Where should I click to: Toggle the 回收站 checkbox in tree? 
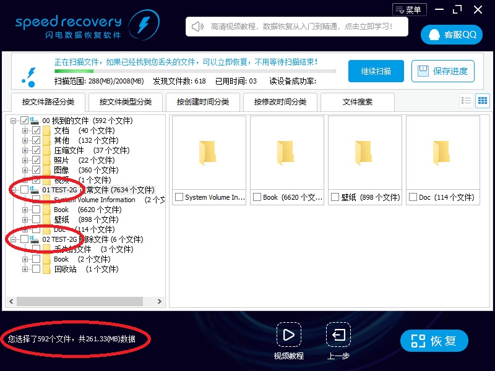37,269
